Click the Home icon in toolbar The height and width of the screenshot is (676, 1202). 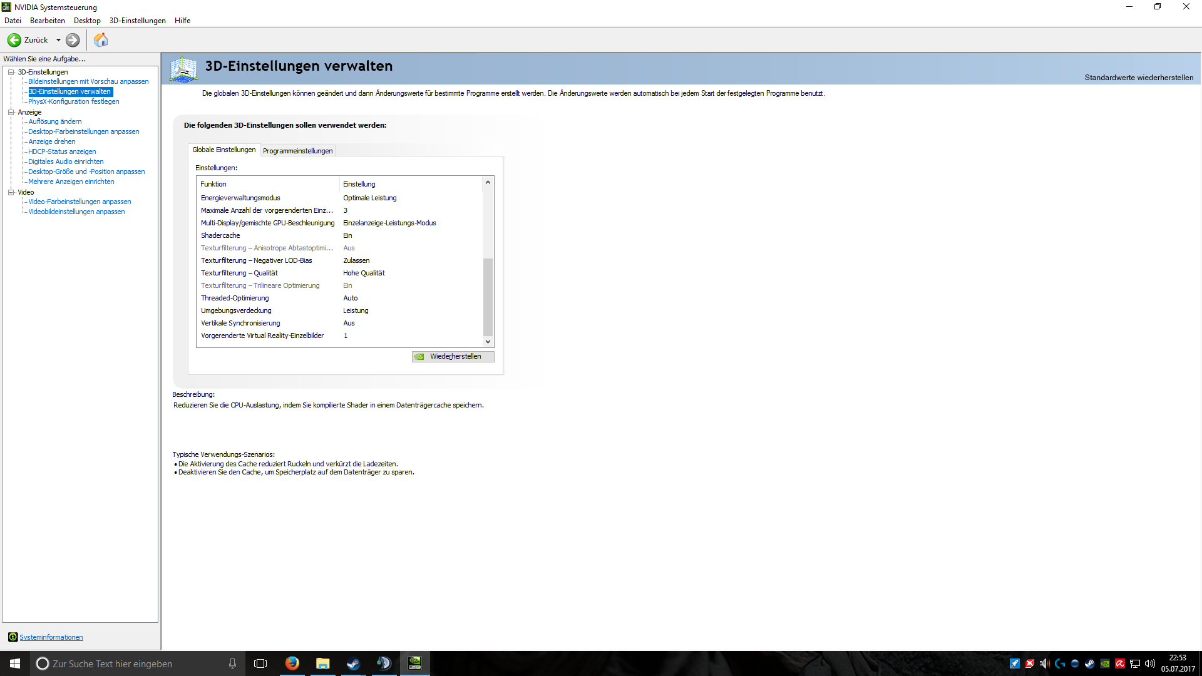click(x=101, y=40)
